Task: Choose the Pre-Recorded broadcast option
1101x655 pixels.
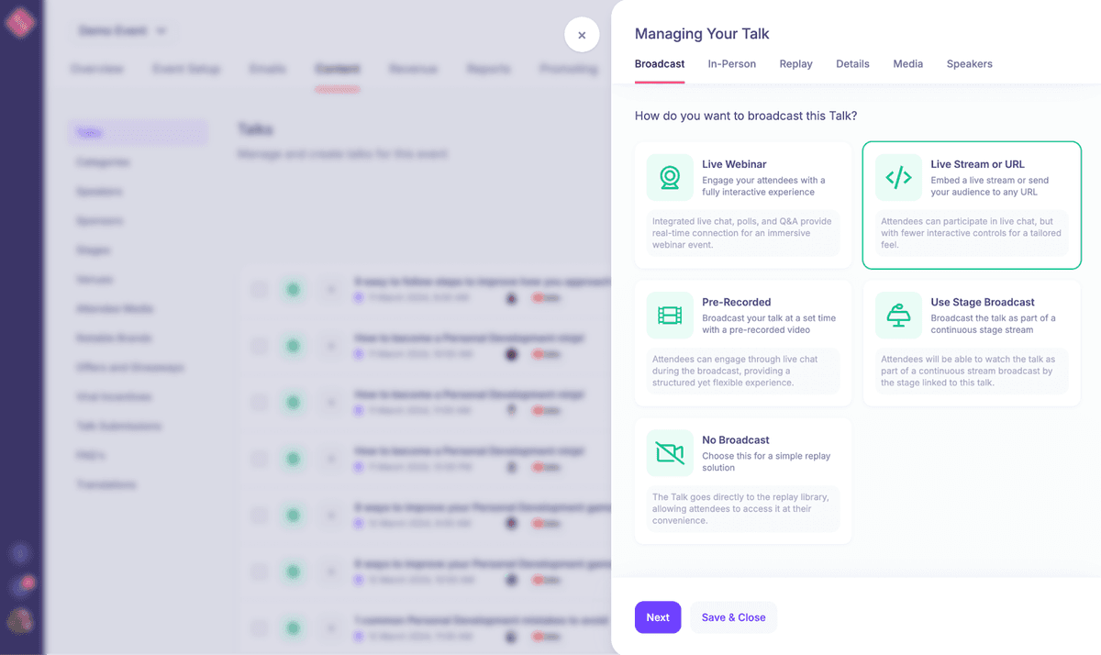Action: pyautogui.click(x=736, y=302)
